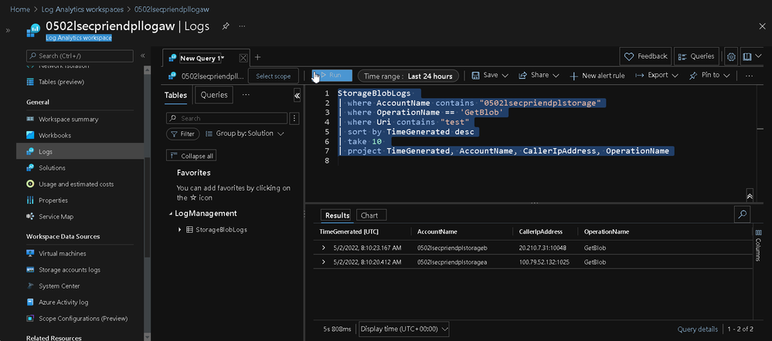This screenshot has width=772, height=341.
Task: Expand the collapsed portal menu chevrons
Action: pos(8,30)
